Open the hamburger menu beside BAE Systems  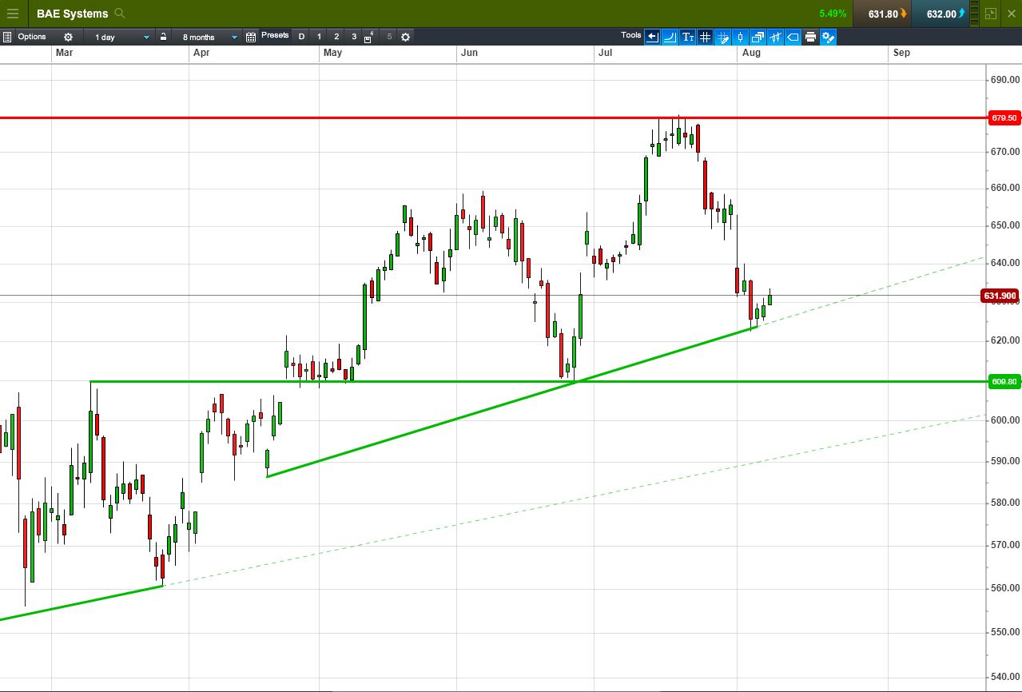(12, 14)
